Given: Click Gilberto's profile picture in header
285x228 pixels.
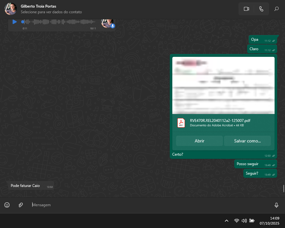Looking at the screenshot, I should click(11, 9).
